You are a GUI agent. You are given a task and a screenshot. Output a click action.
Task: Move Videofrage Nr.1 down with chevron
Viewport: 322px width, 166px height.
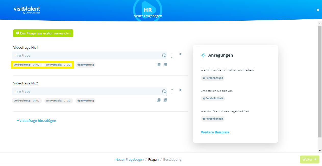click(172, 57)
